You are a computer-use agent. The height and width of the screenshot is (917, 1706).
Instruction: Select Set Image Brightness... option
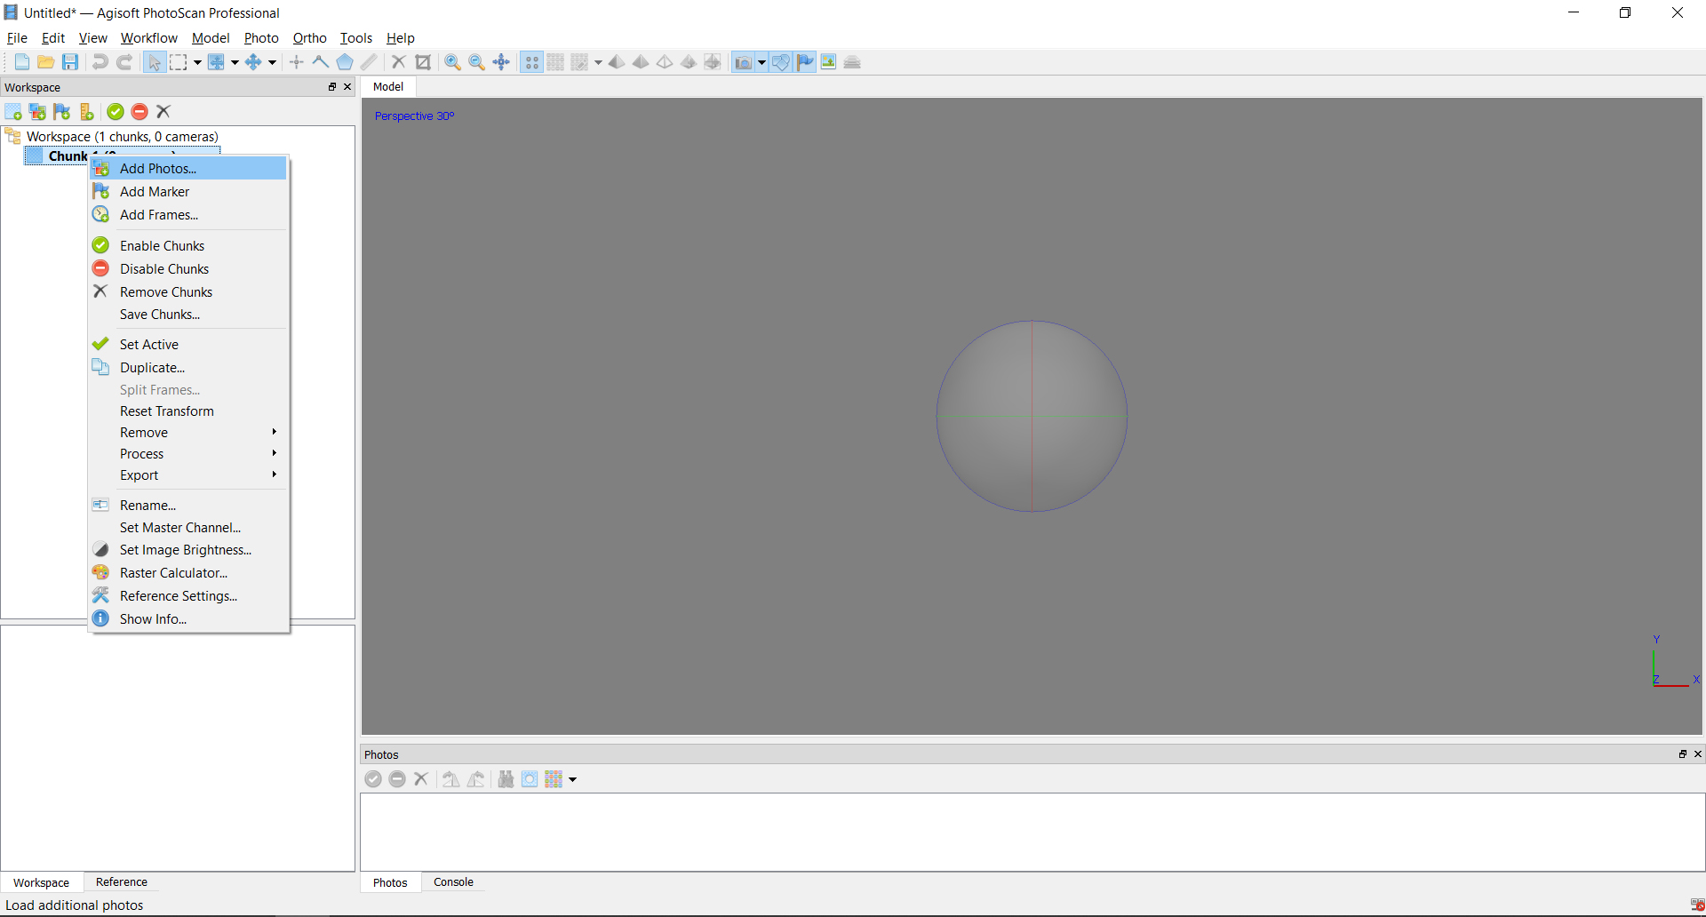click(x=185, y=550)
